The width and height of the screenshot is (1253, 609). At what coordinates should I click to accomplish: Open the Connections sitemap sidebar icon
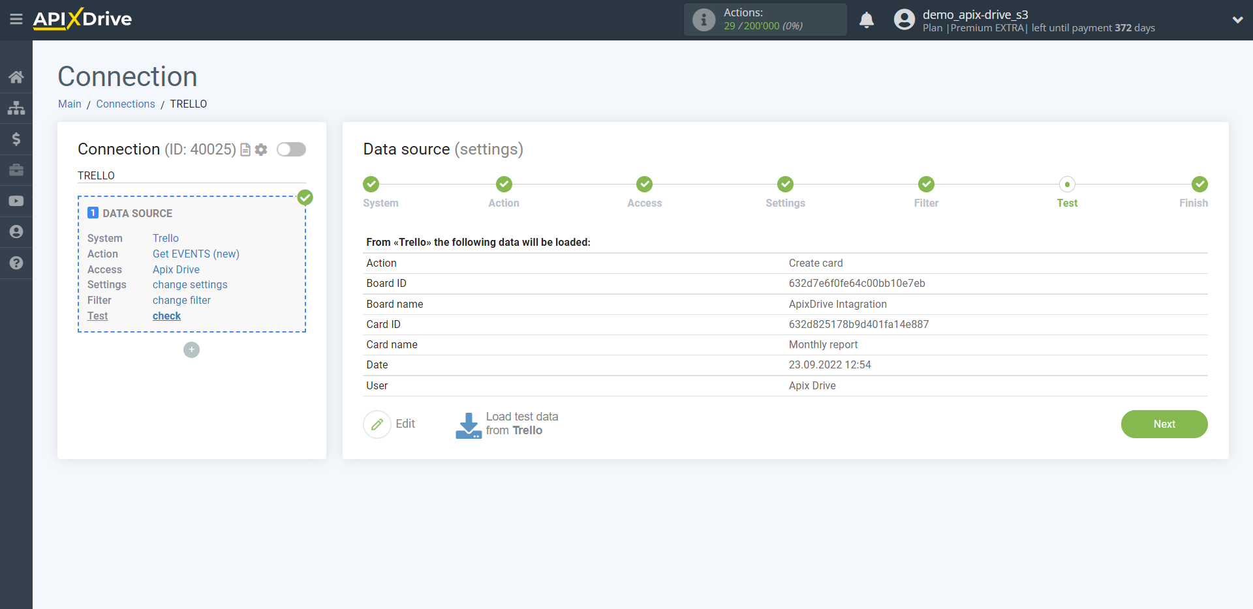(16, 108)
